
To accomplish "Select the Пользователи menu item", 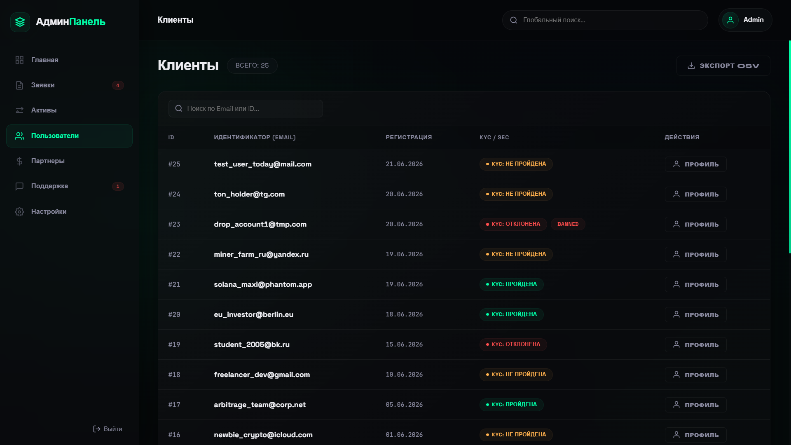I will [69, 136].
